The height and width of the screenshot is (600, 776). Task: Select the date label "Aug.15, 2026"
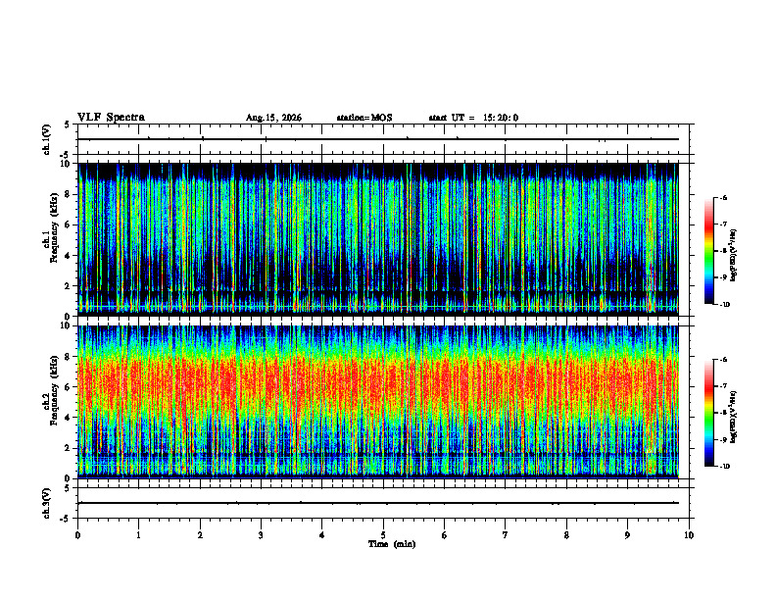click(273, 118)
